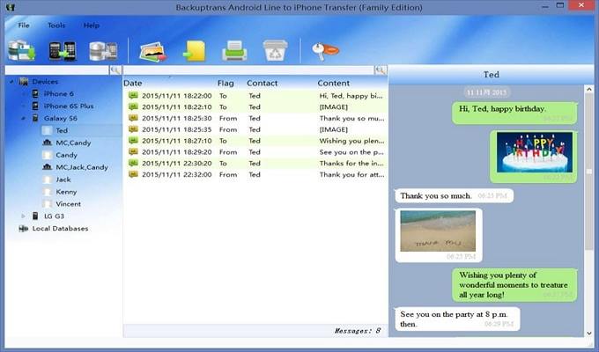Screen dimensions: 599x352
Task: Click the yellow export file toolbar icon
Action: click(194, 50)
